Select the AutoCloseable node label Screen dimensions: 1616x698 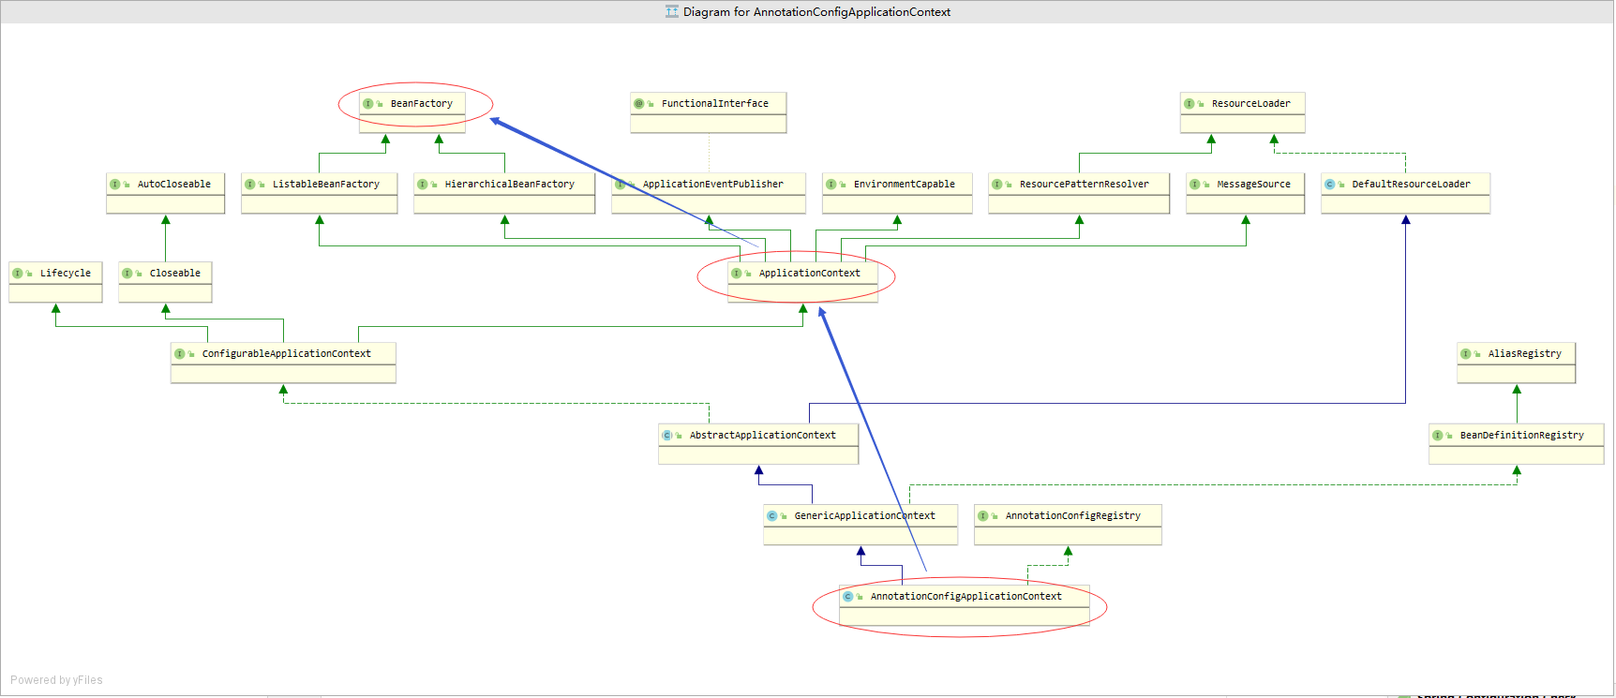[174, 185]
